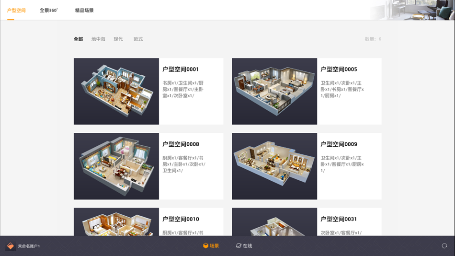Open the 户型空间0009 floor plan thumbnail
455x256 pixels.
click(x=274, y=166)
